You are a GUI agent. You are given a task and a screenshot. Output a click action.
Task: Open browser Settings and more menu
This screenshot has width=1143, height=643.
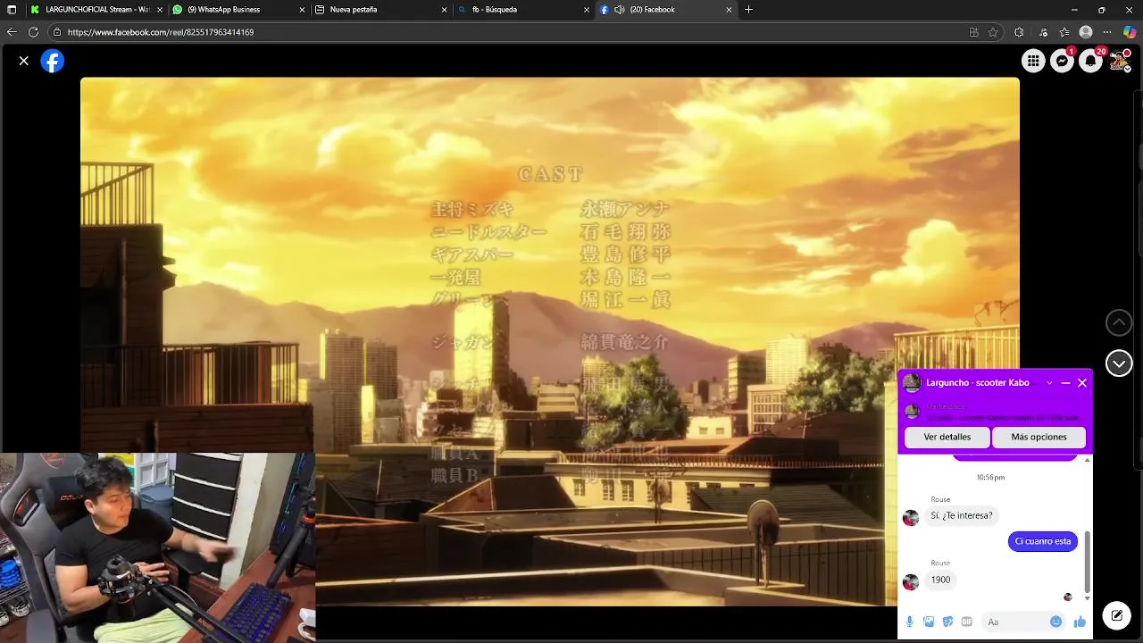click(1107, 32)
